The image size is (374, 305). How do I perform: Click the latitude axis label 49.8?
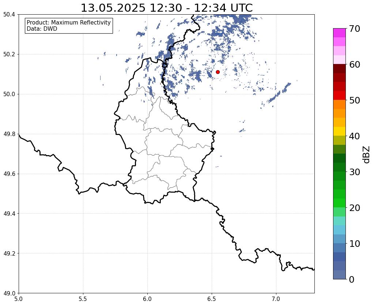(9, 134)
